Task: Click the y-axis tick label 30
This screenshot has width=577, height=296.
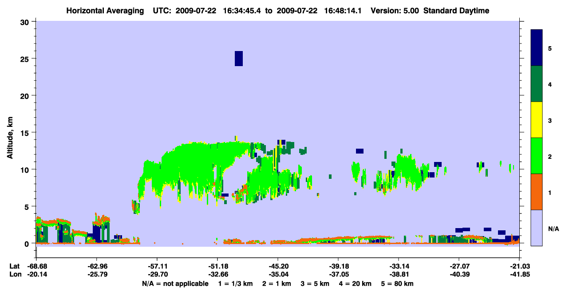Action: tap(26, 22)
